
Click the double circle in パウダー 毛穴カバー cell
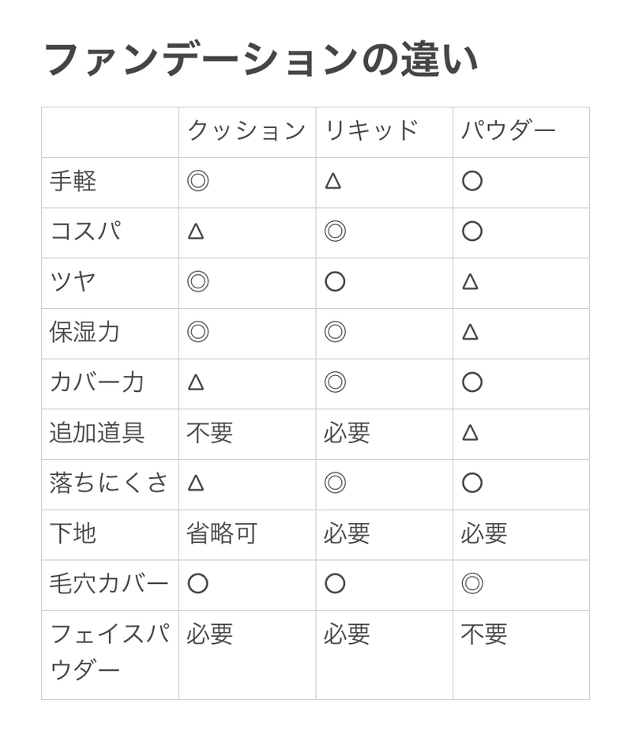[x=472, y=584]
